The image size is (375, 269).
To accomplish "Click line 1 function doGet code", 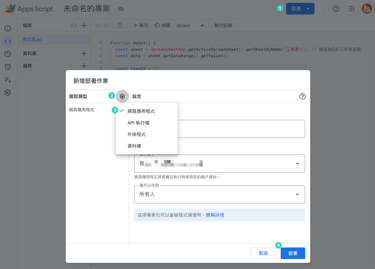I will click(133, 43).
